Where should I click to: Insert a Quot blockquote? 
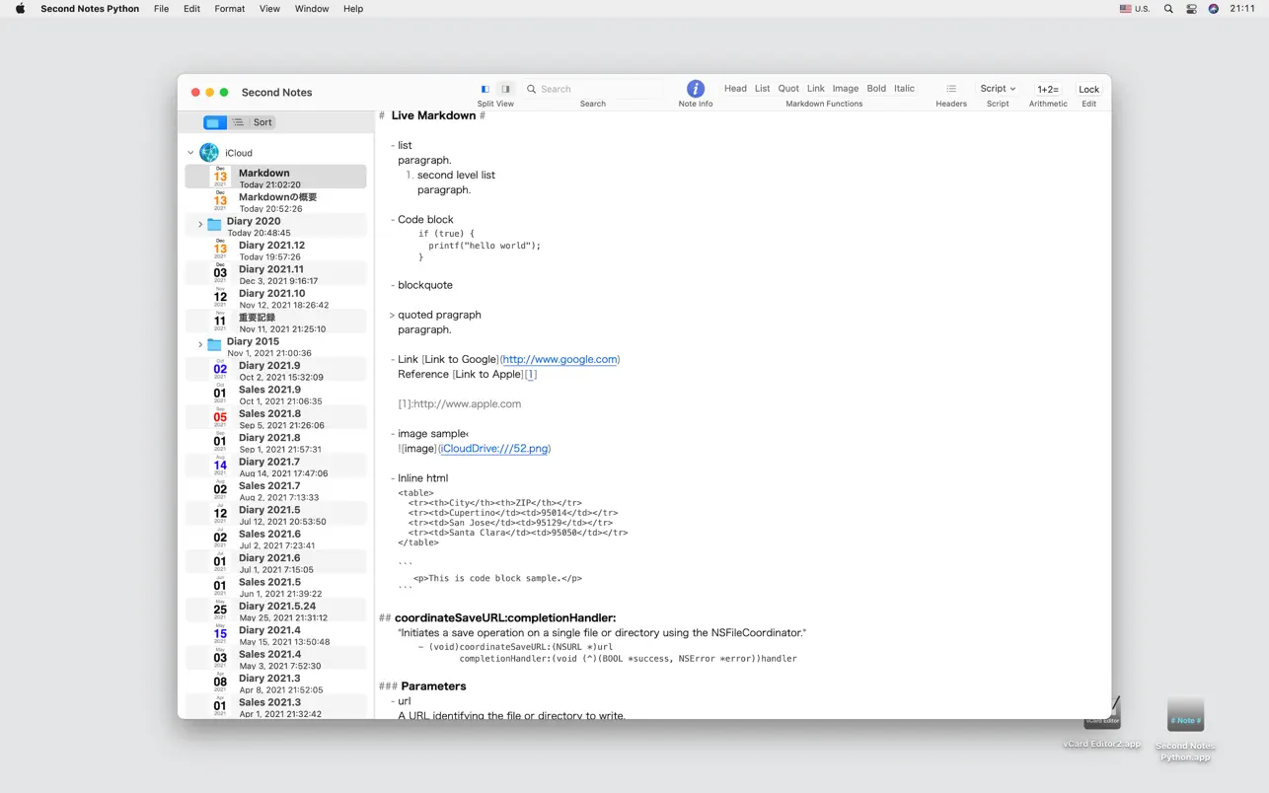[x=787, y=88]
